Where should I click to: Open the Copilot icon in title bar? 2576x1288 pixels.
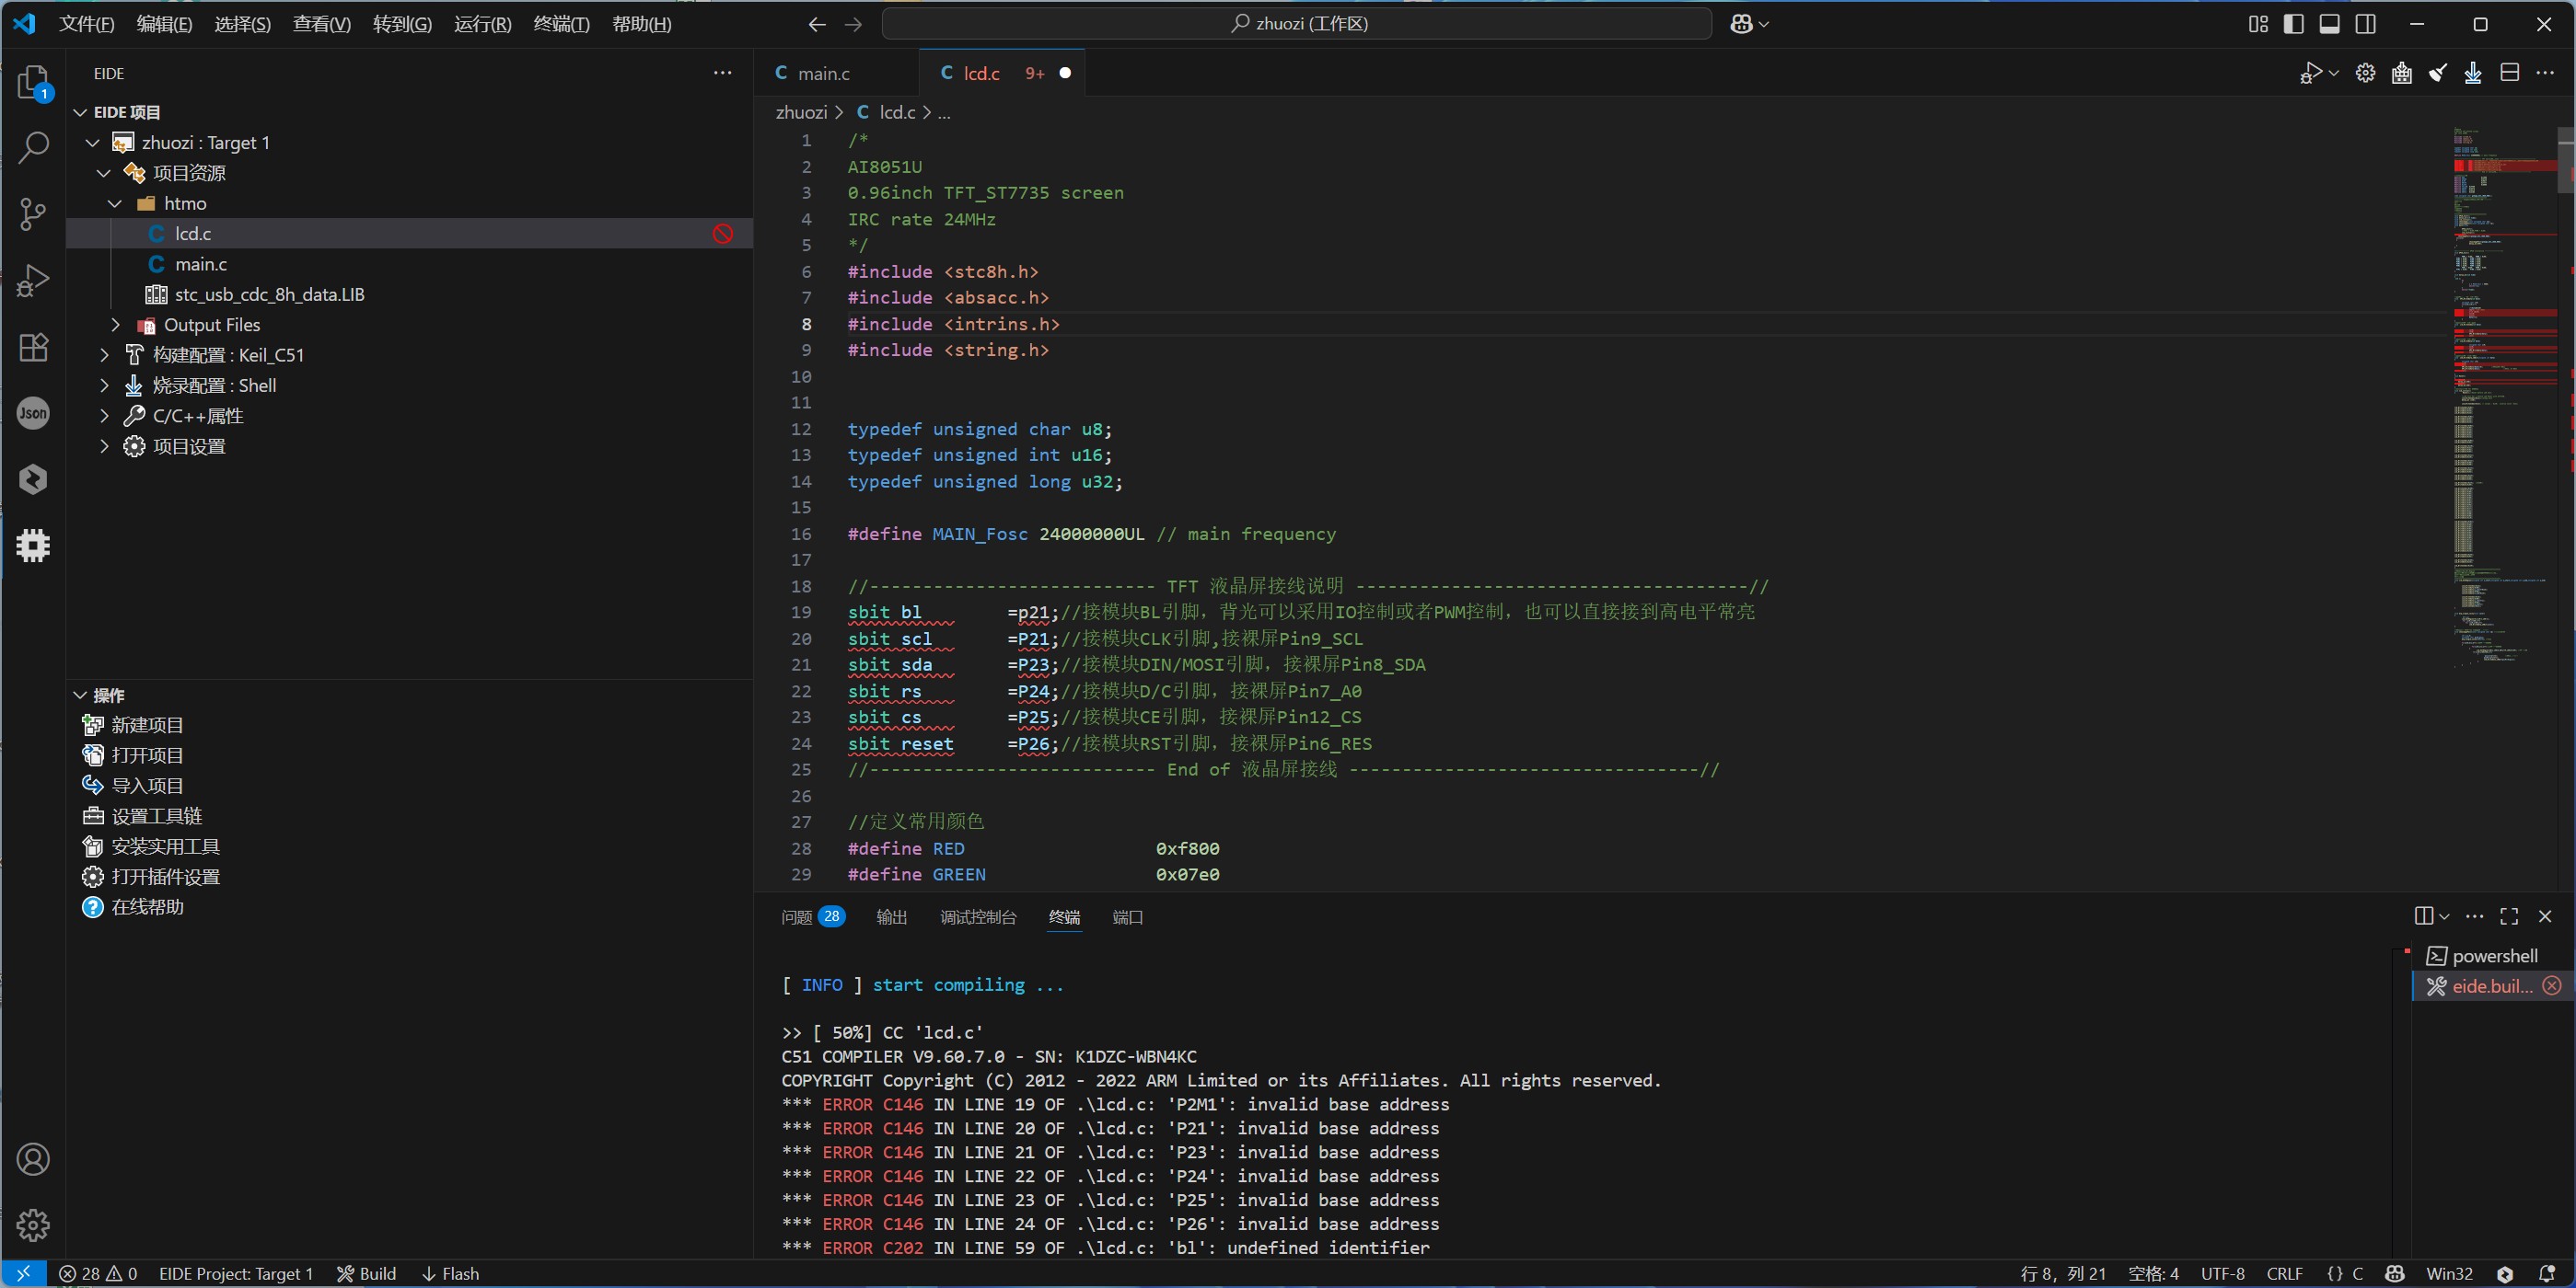click(x=1741, y=24)
